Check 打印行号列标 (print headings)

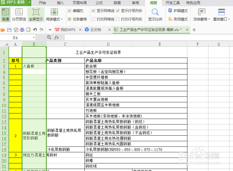tap(118, 19)
